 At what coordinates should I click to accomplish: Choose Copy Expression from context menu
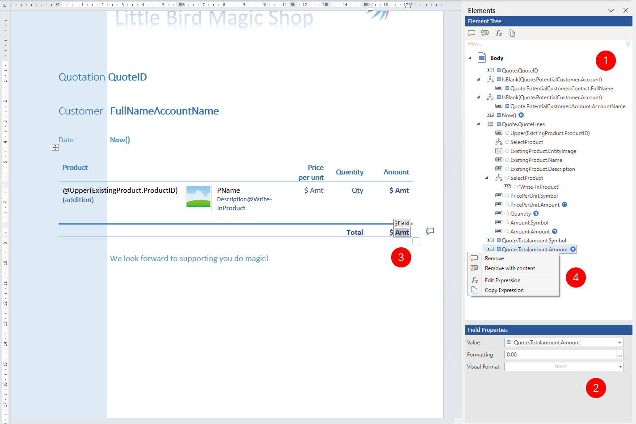tap(513, 290)
